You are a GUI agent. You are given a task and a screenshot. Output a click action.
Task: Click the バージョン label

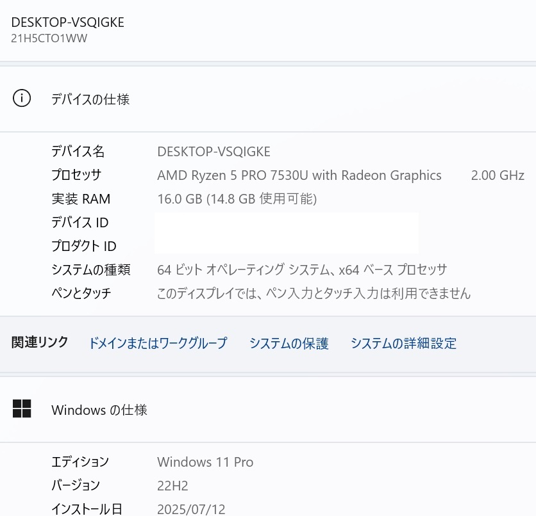coord(76,485)
